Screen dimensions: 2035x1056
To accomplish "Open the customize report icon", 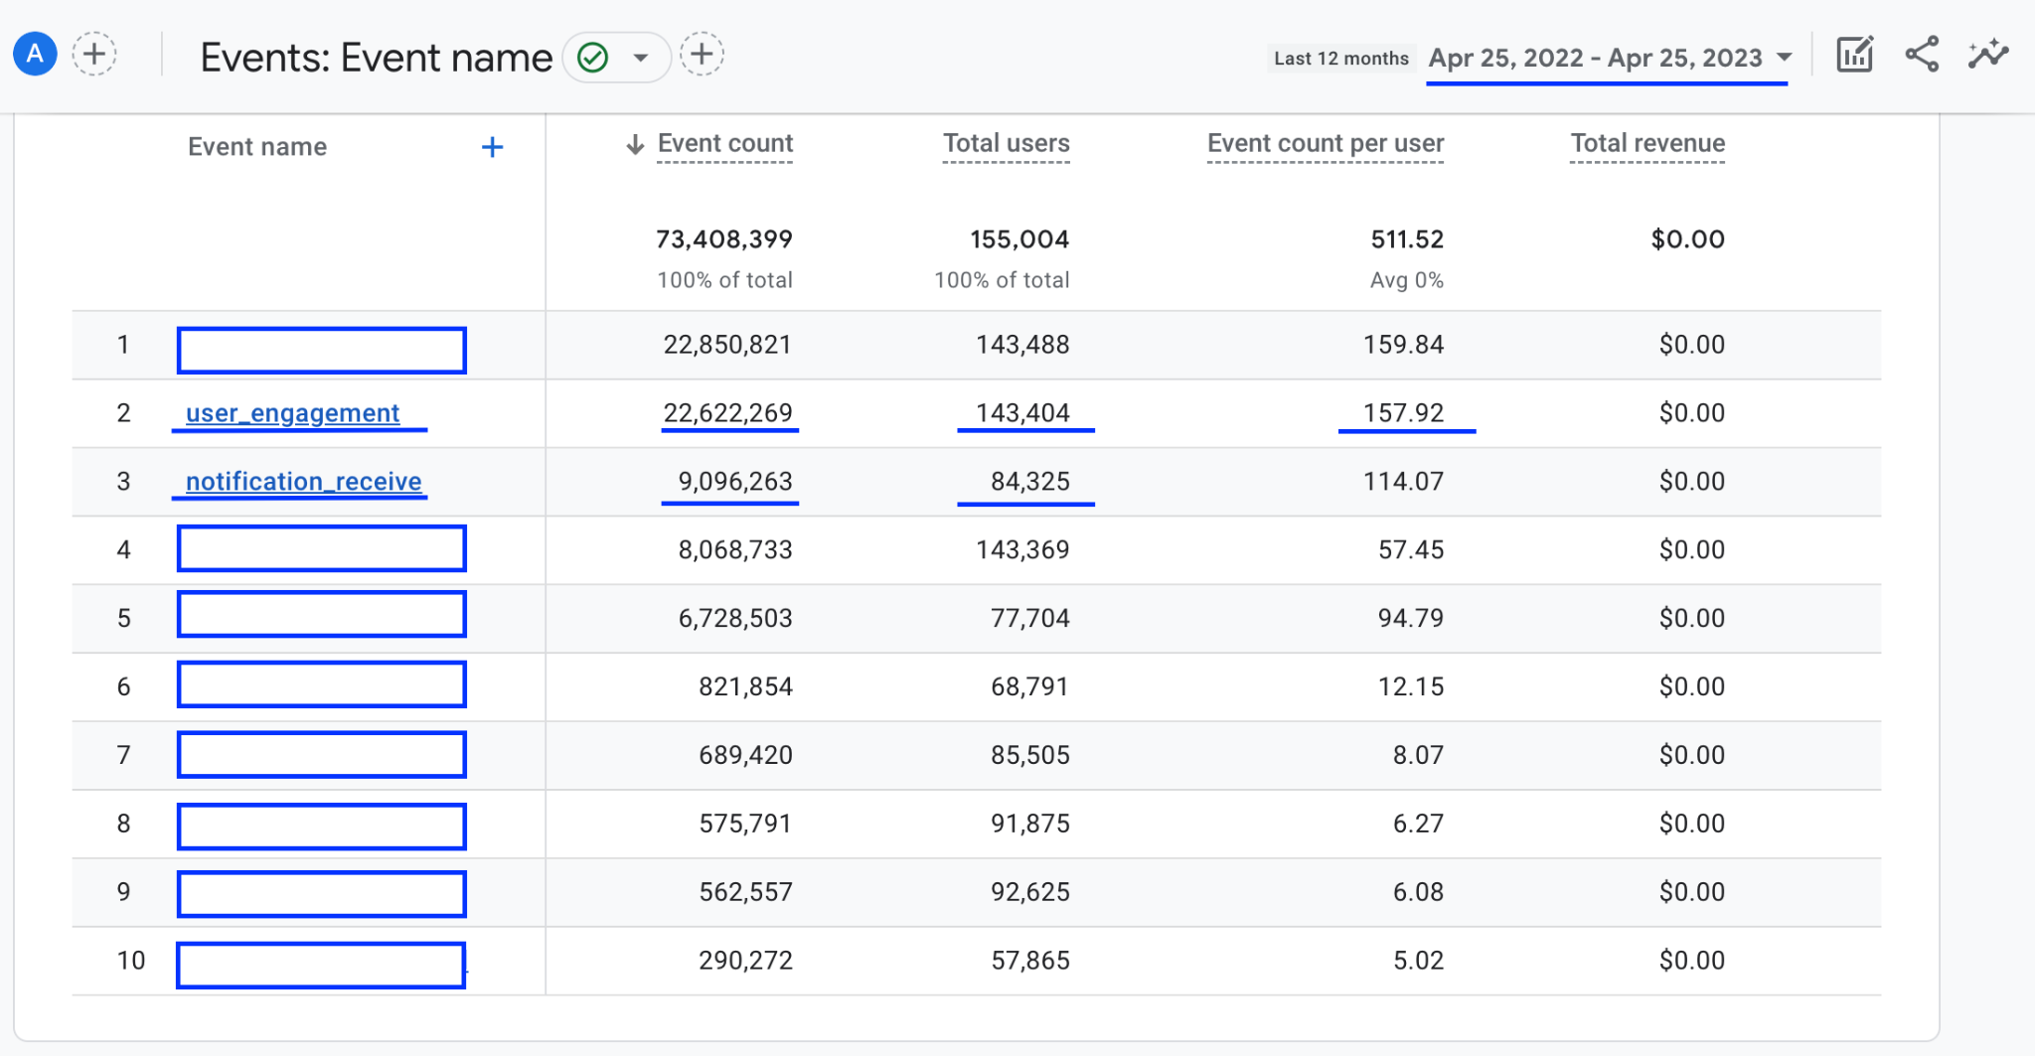I will (x=1854, y=55).
